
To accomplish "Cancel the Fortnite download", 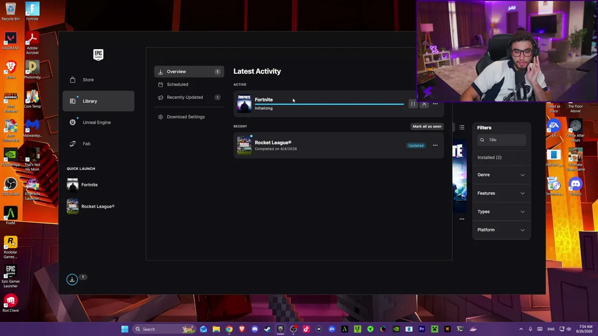I will pos(424,104).
